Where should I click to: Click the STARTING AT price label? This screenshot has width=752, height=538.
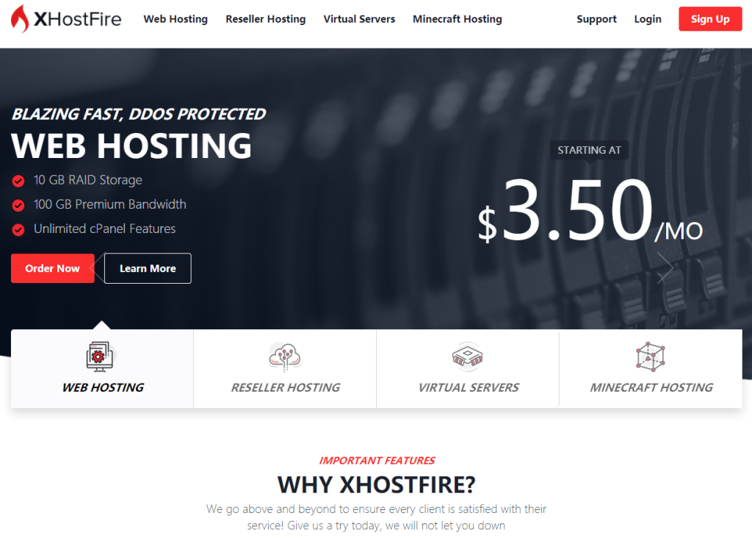[590, 150]
